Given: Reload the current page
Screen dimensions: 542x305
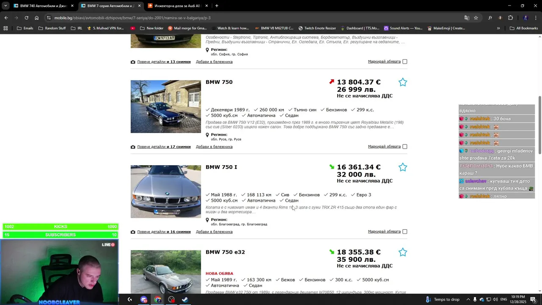Looking at the screenshot, I should [26, 18].
